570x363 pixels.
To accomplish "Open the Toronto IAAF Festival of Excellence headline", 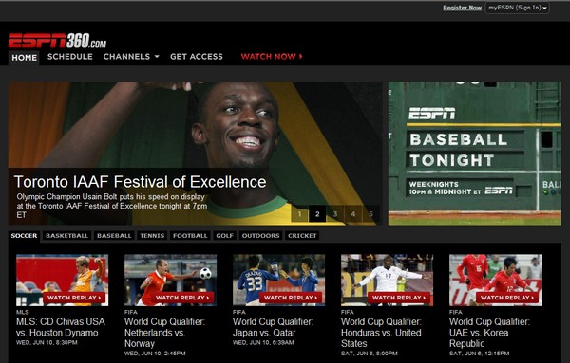I will pos(140,182).
